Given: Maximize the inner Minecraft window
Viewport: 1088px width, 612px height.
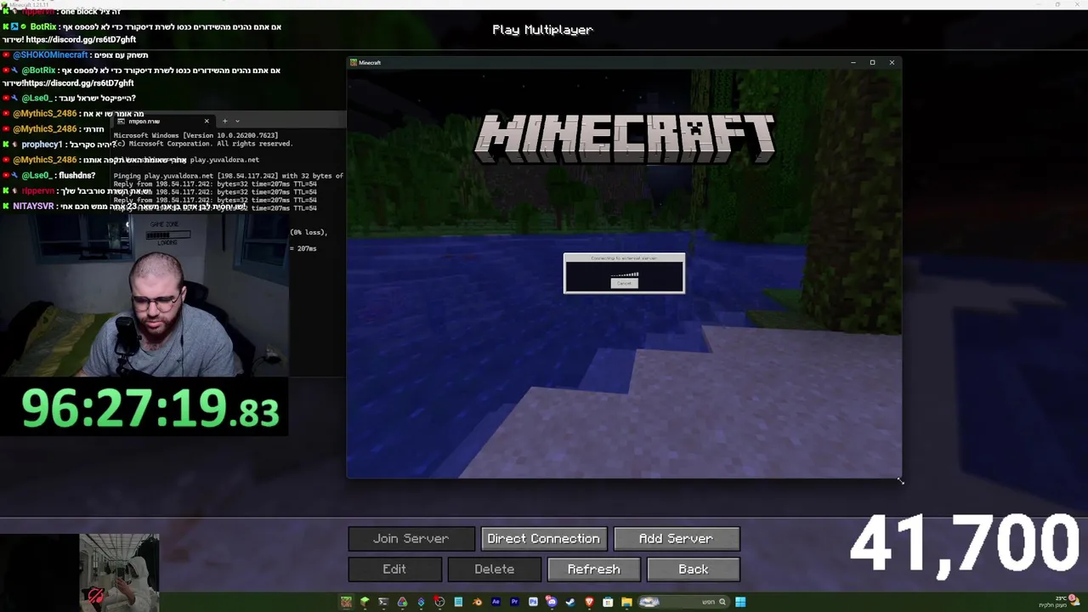Looking at the screenshot, I should pos(872,62).
